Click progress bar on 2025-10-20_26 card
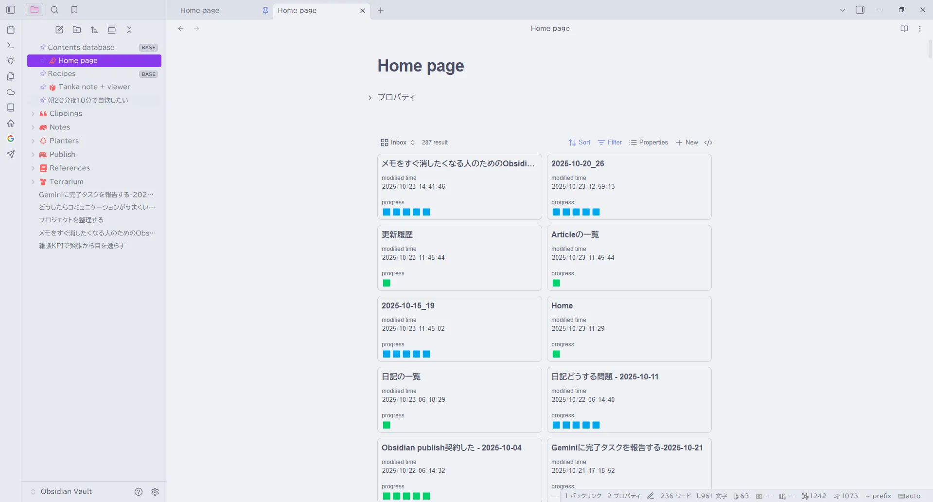 (x=576, y=212)
